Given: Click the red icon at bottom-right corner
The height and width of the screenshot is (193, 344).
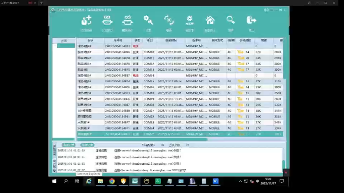Looking at the screenshot, I should coord(286,172).
